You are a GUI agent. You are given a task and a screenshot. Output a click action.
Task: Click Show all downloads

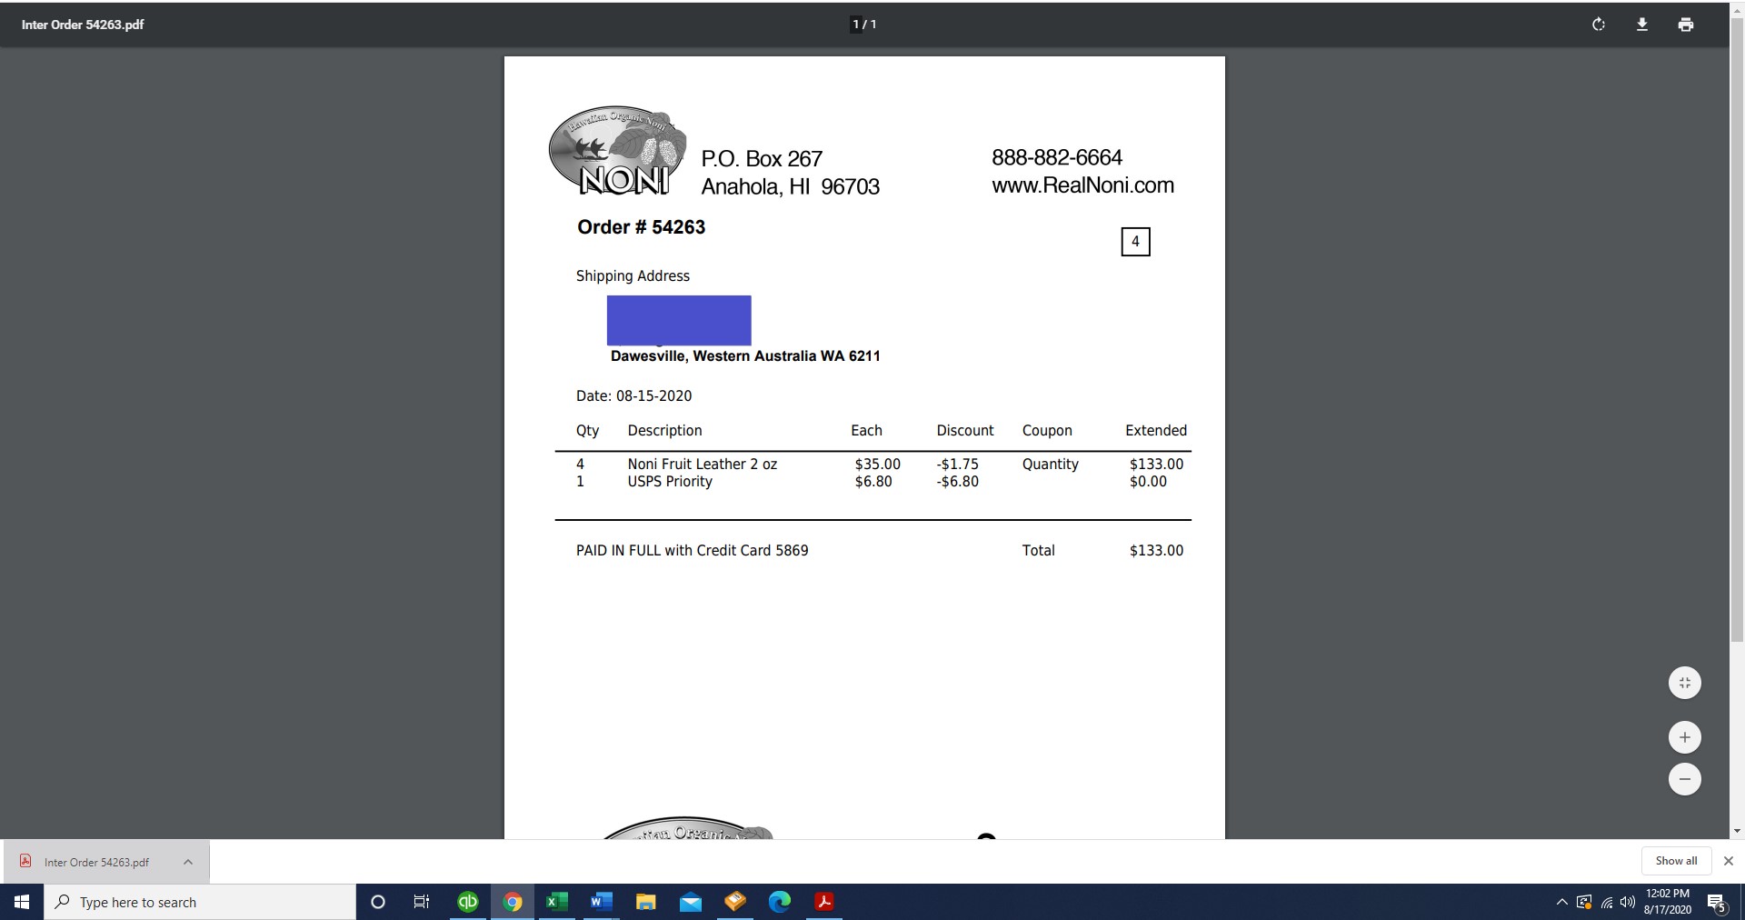pyautogui.click(x=1676, y=861)
